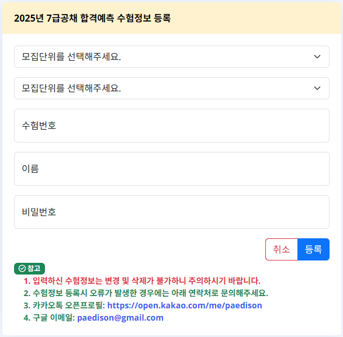The width and height of the screenshot is (343, 337).
Task: Click the 구글 이메일 label text
Action: click(x=54, y=318)
